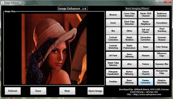Image resolution: width=173 pixels, height=99 pixels.
Task: Apply the Sepia filter
Action: pyautogui.click(x=146, y=47)
